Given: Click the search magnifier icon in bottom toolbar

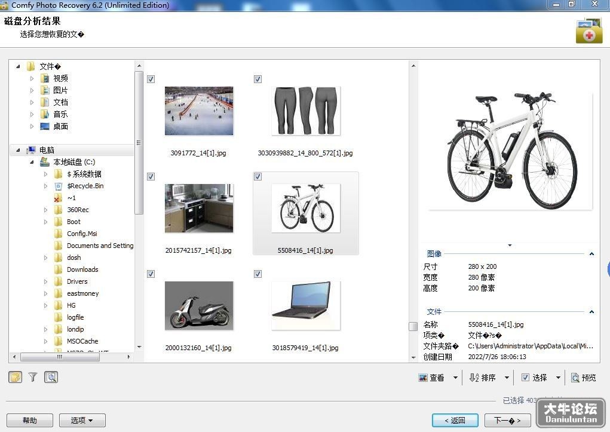Looking at the screenshot, I should click(51, 377).
